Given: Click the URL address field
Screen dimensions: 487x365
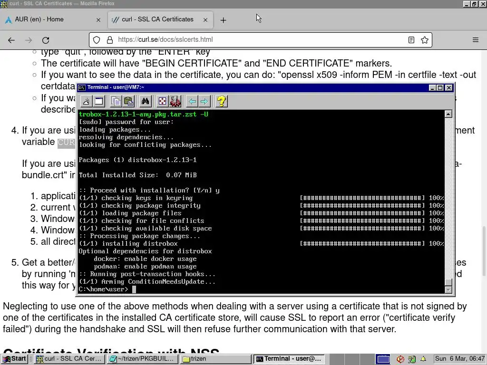Looking at the screenshot, I should (260, 40).
